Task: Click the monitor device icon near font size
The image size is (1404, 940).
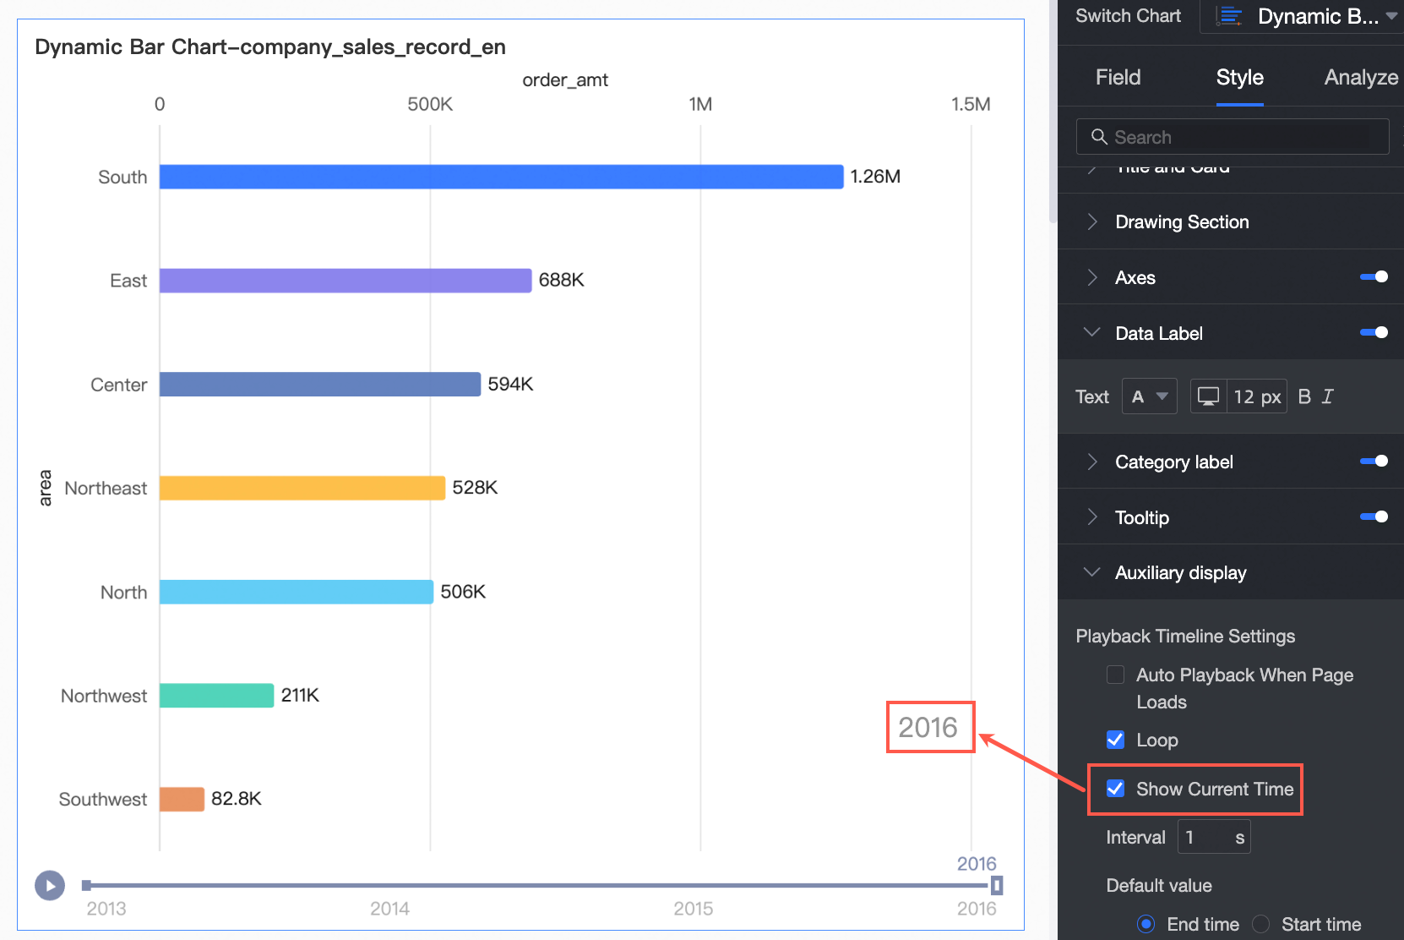Action: [1208, 396]
